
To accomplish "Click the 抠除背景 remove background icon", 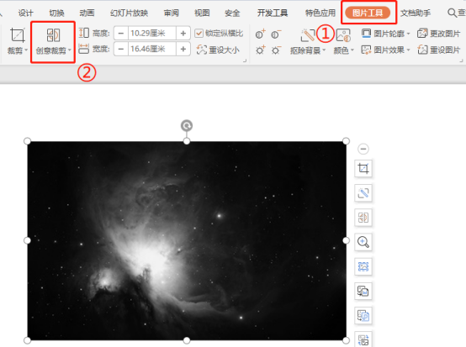I will tap(308, 42).
